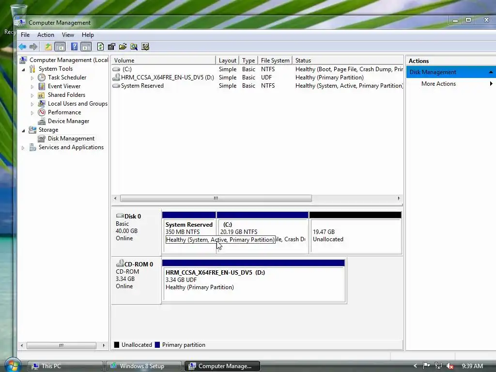Select Computer Management (Local) root node
This screenshot has height=372, width=496.
(69, 60)
